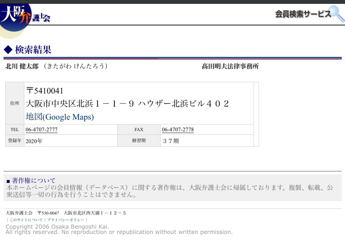The height and width of the screenshot is (244, 345).
Task: Click the TEL label cell
Action: 15,129
